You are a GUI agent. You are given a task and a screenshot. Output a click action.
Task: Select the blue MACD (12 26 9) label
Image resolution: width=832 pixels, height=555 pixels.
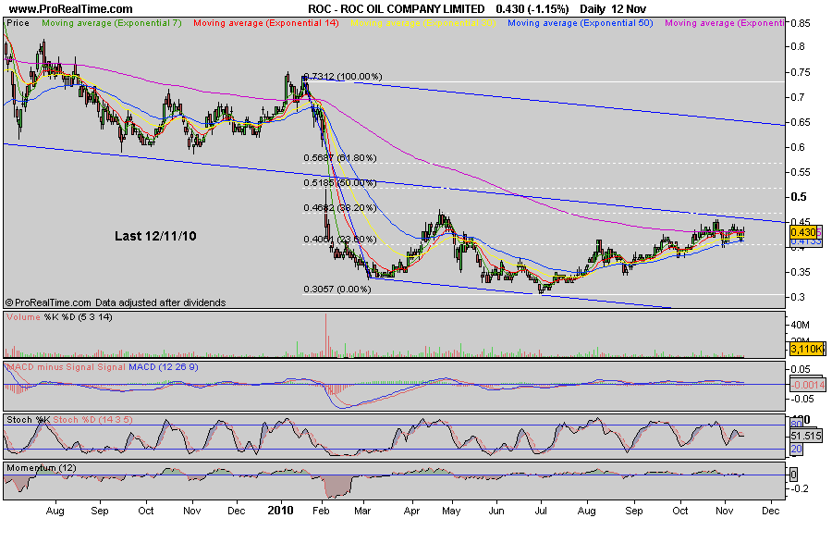pos(164,367)
